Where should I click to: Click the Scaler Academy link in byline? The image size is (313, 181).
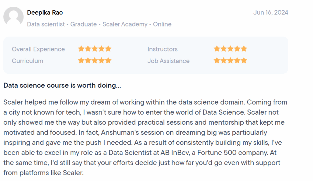[x=125, y=24]
